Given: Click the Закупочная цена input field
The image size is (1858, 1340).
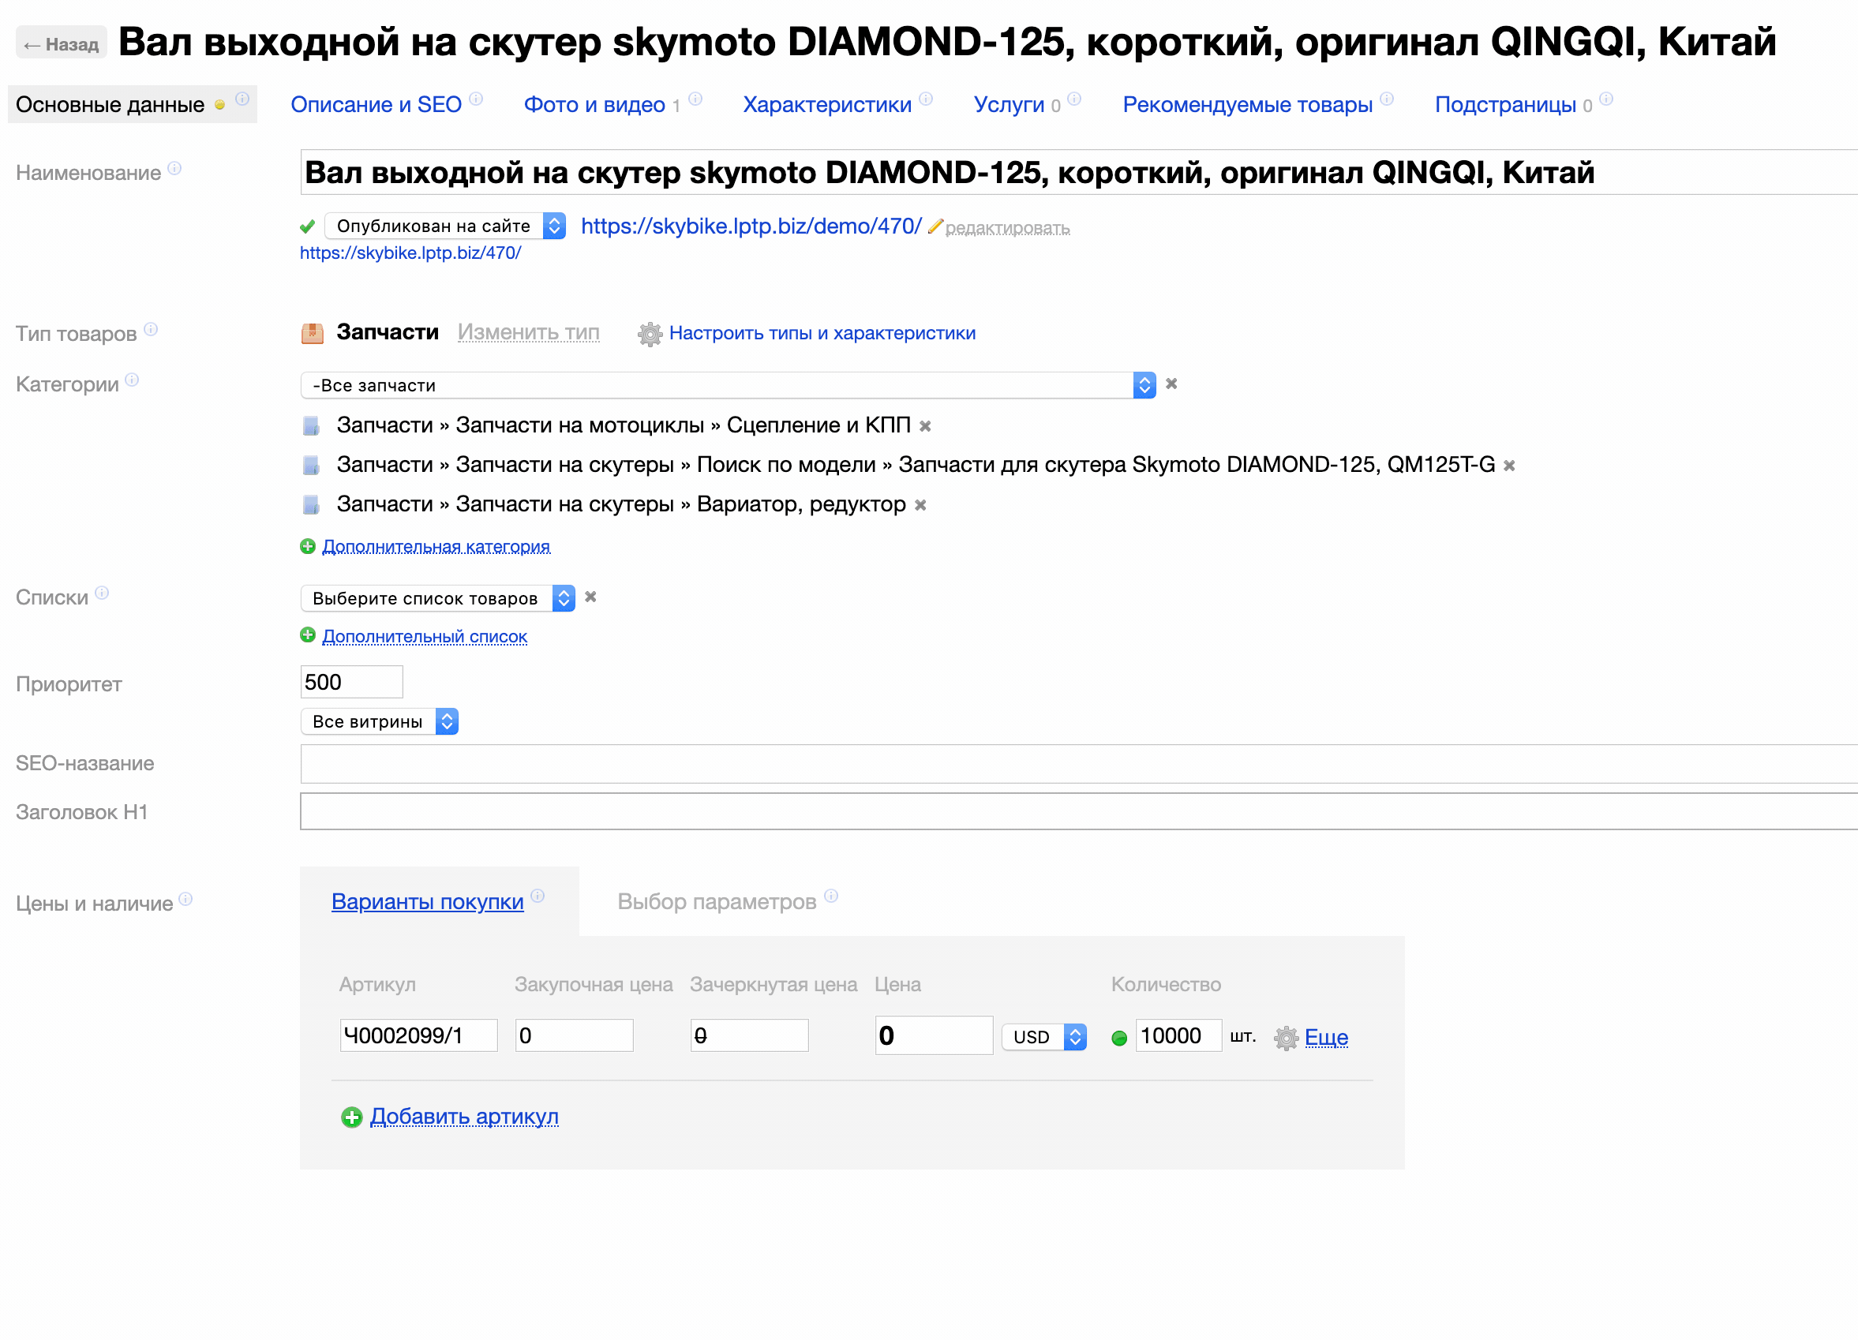Looking at the screenshot, I should pyautogui.click(x=575, y=1035).
